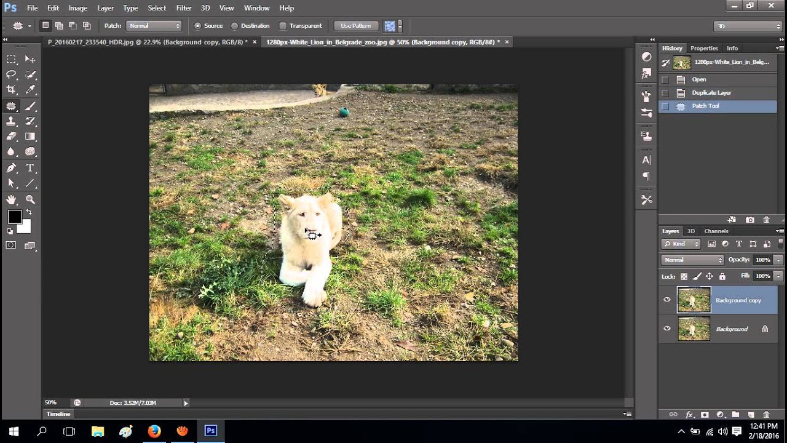Select the Zoom tool
This screenshot has height=443, width=787.
[x=30, y=199]
